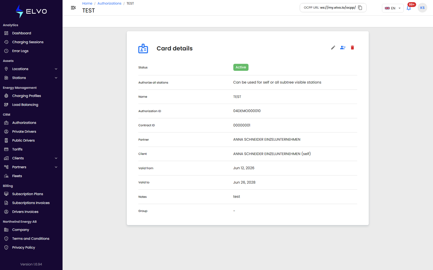433x270 pixels.
Task: Expand the Clients submenu chevron
Action: coord(56,158)
